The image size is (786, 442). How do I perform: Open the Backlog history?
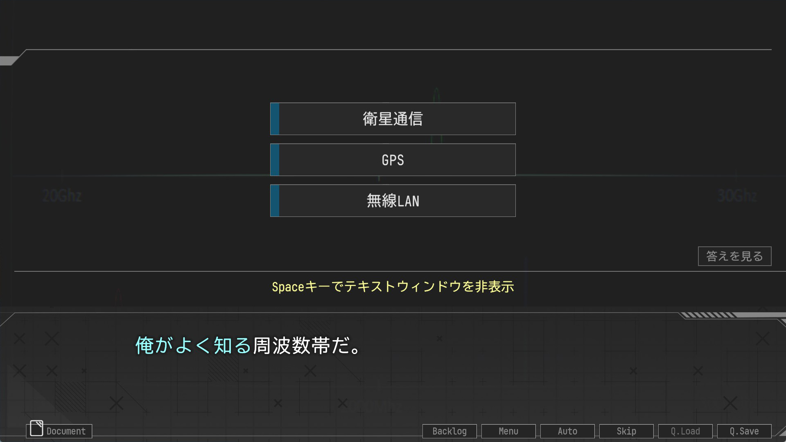pos(449,431)
